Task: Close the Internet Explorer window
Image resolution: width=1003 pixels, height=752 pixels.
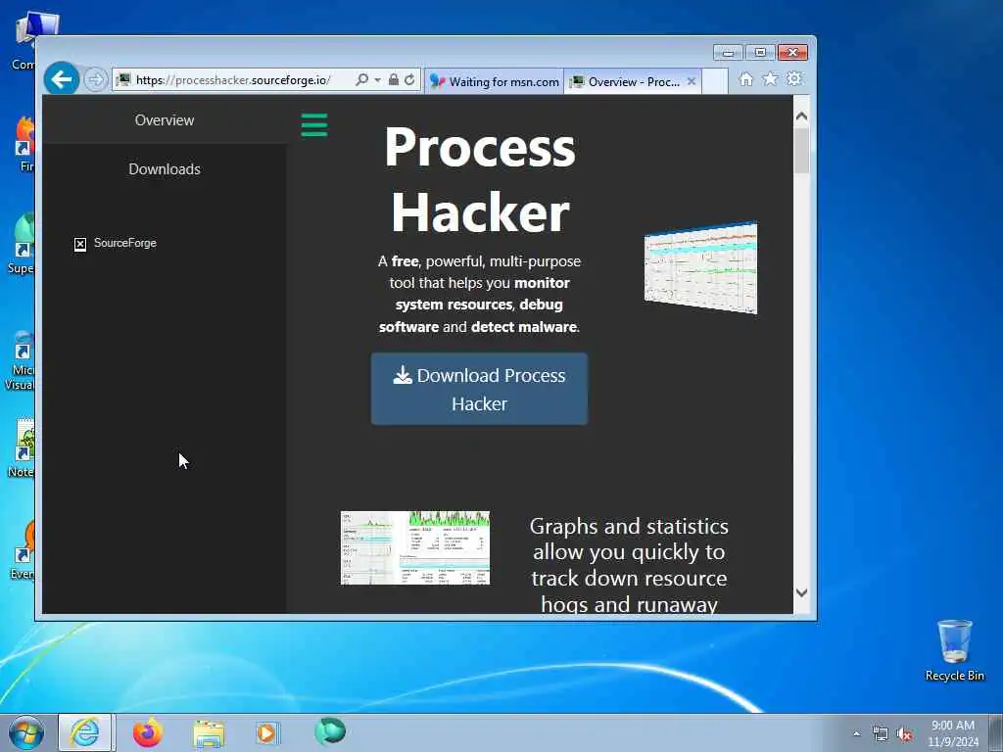Action: click(792, 53)
